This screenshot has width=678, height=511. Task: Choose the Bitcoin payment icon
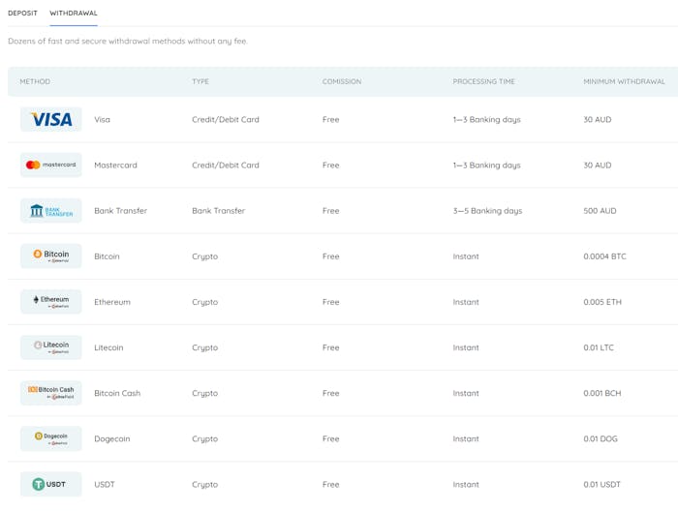[x=51, y=256]
